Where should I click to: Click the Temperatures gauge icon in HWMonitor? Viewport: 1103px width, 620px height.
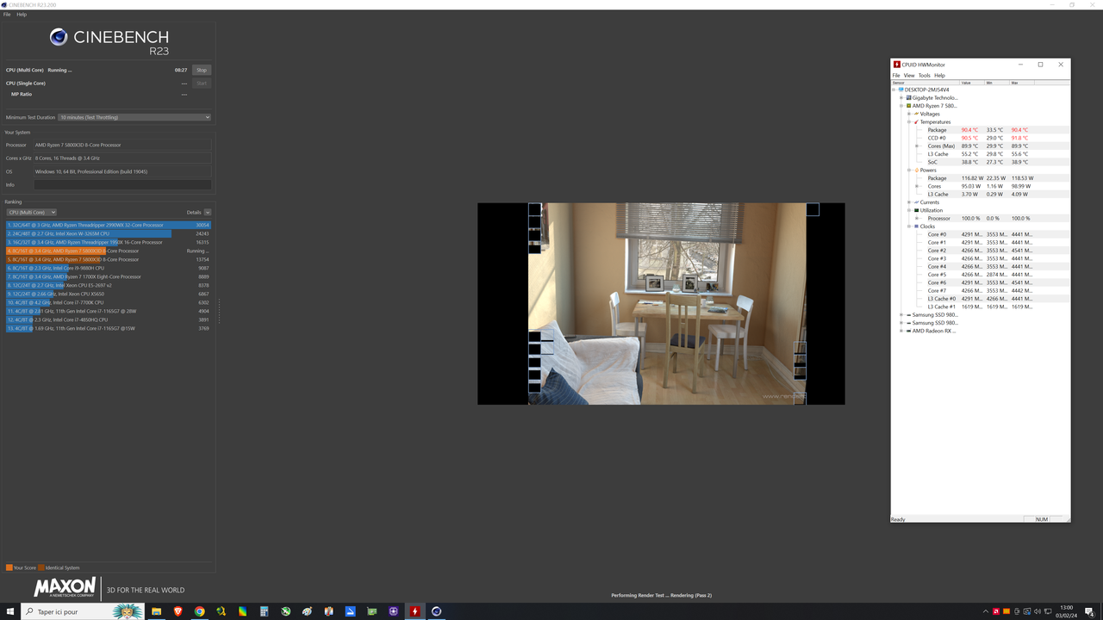(916, 121)
